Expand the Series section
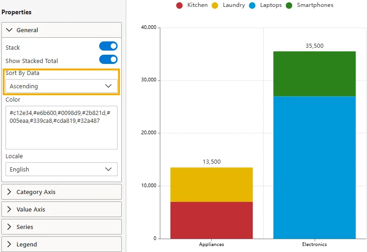The width and height of the screenshot is (367, 252). click(x=62, y=227)
